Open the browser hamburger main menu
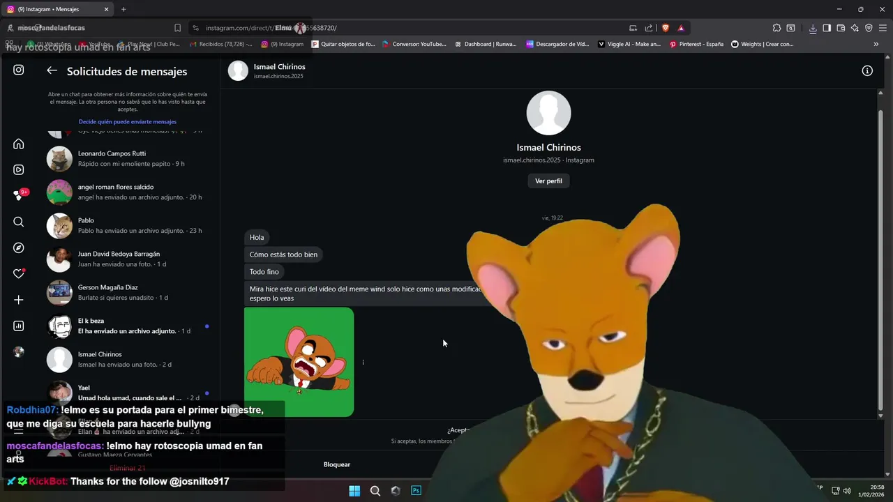The width and height of the screenshot is (893, 502). tap(883, 28)
